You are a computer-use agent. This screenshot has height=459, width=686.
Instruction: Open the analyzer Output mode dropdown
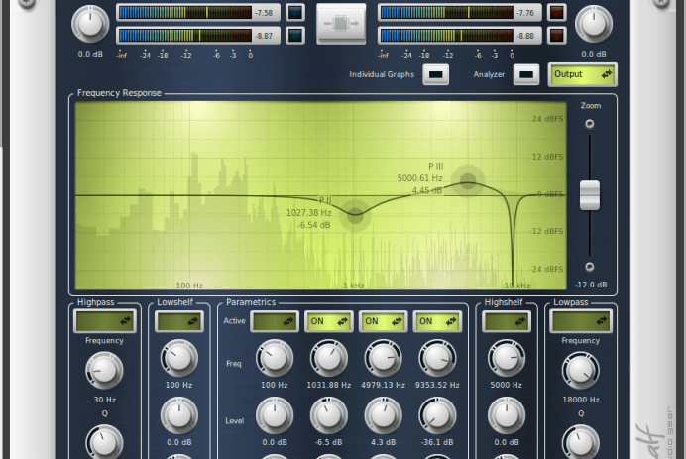pyautogui.click(x=582, y=74)
